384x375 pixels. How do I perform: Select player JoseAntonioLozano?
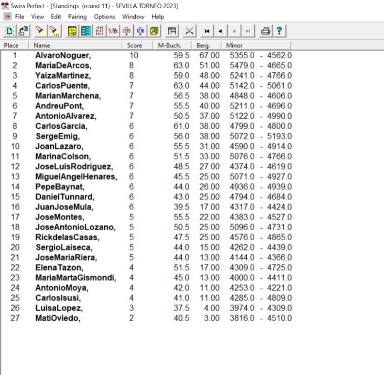[76, 227]
